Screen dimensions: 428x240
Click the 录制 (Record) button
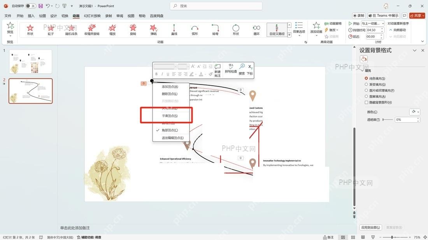point(359,16)
